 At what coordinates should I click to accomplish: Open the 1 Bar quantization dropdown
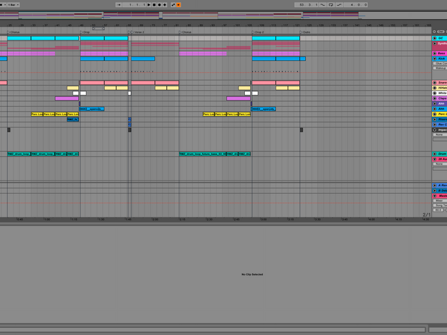click(13, 5)
